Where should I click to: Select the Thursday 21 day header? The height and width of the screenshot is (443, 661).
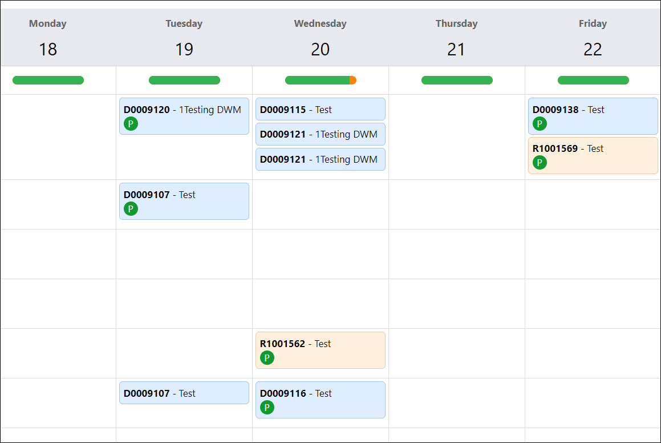(x=456, y=38)
